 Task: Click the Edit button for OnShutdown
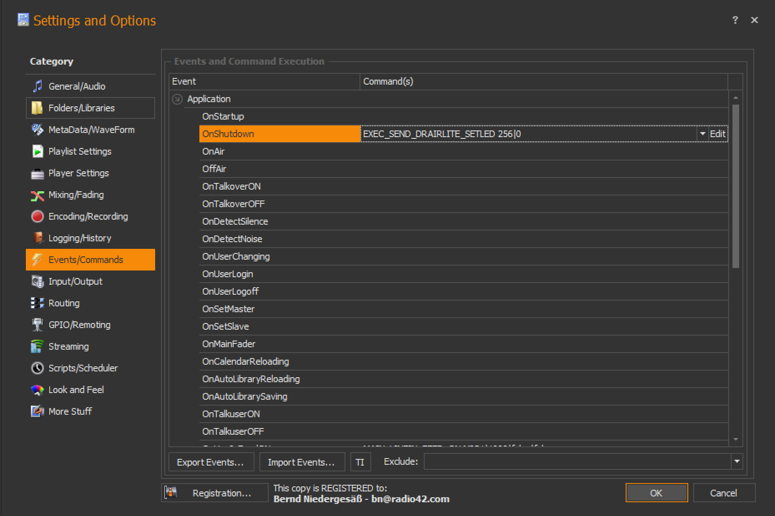click(718, 134)
